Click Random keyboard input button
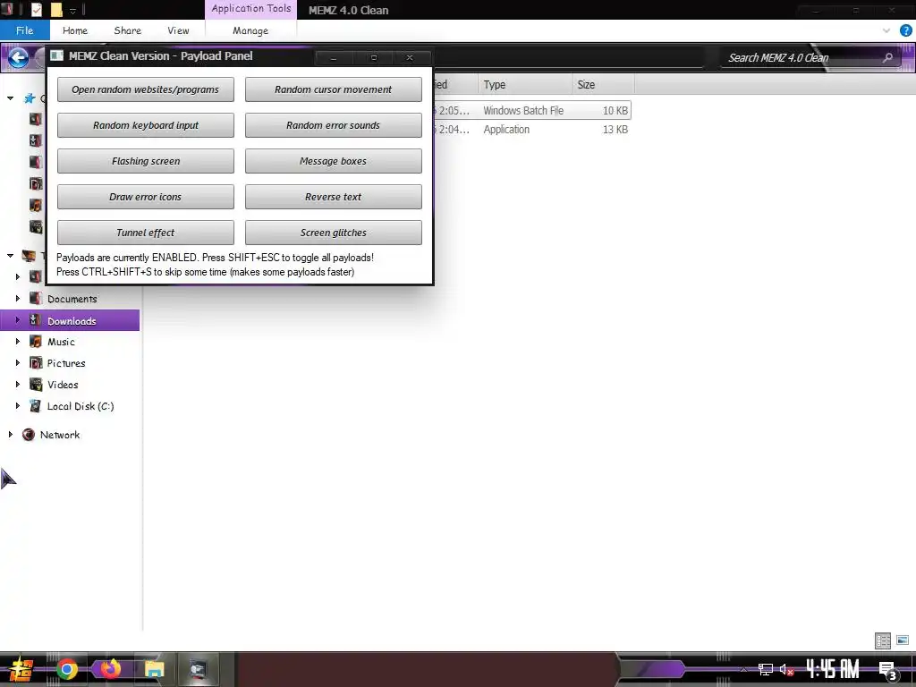The width and height of the screenshot is (916, 687). pos(146,125)
